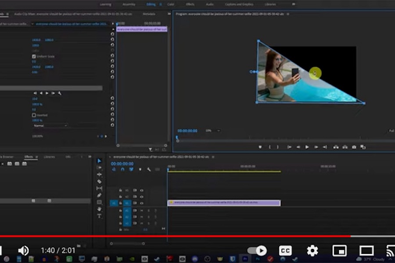Toggle Linked Selection in the timeline

[131, 169]
